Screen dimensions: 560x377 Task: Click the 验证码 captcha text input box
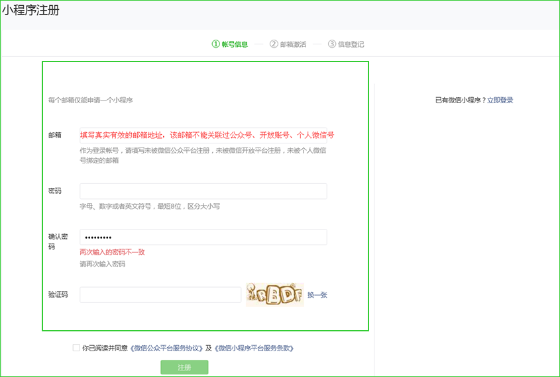coord(160,295)
